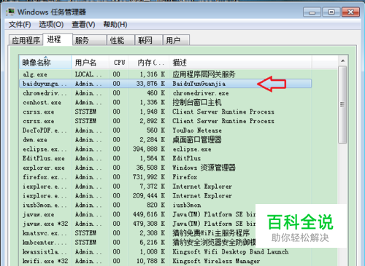The width and height of the screenshot is (365, 266).
Task: Click the 394,888 K memory value
Action: click(149, 149)
